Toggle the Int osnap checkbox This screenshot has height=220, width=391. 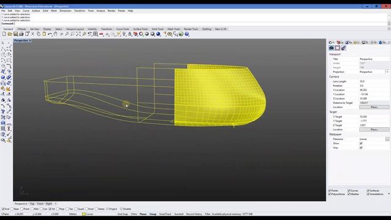tap(50, 209)
